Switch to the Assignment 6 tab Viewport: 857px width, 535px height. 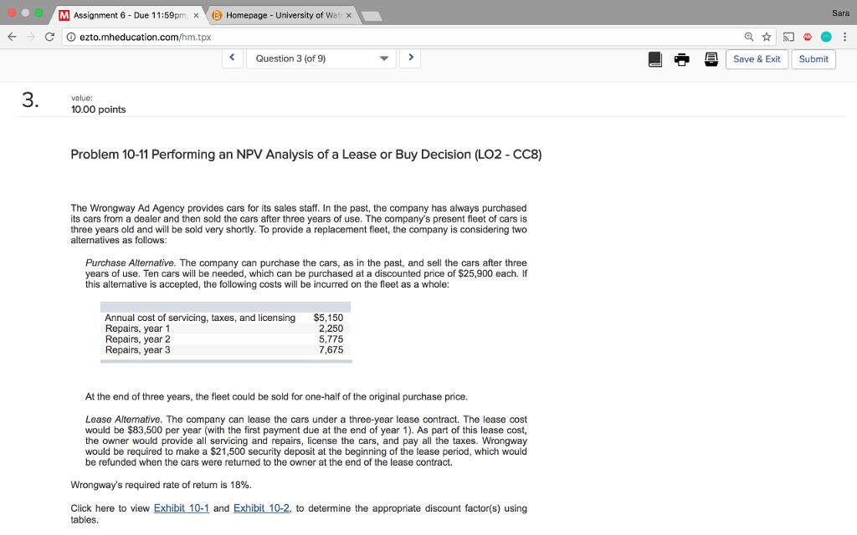tap(130, 15)
